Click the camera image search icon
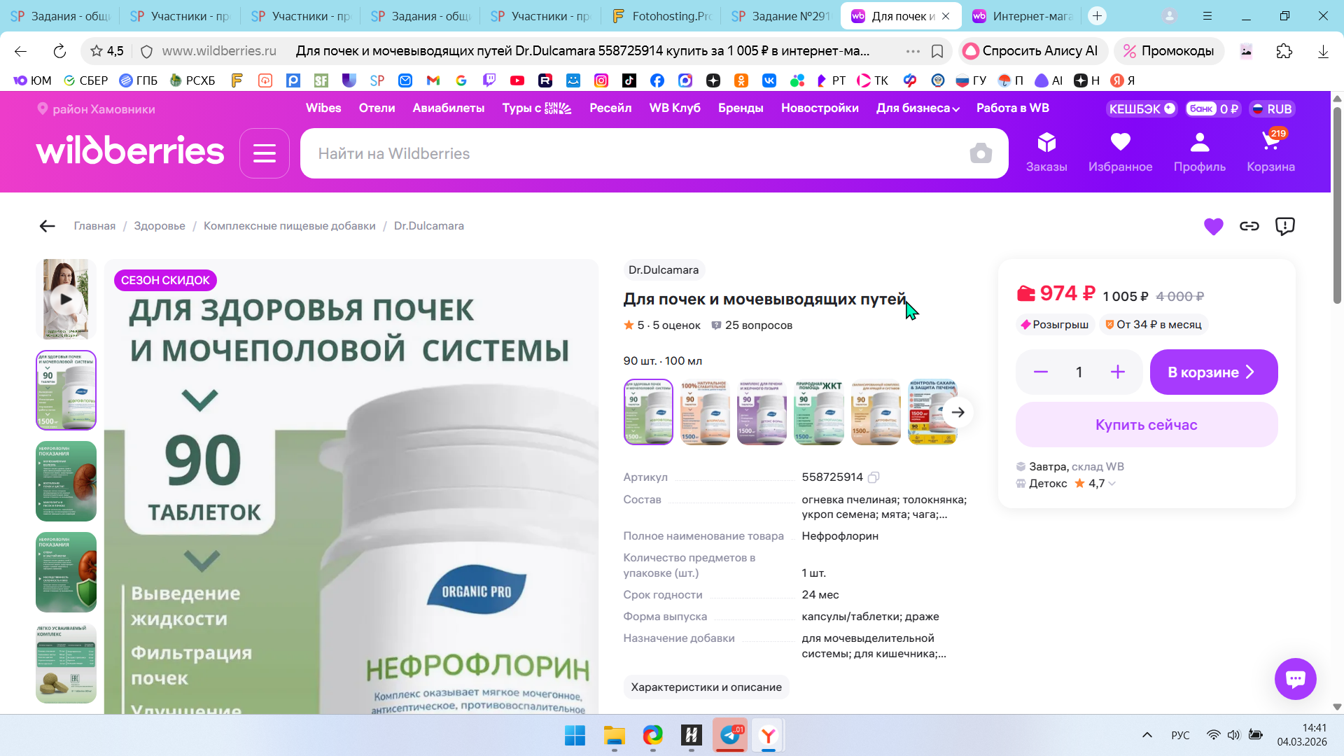The image size is (1344, 756). (980, 153)
